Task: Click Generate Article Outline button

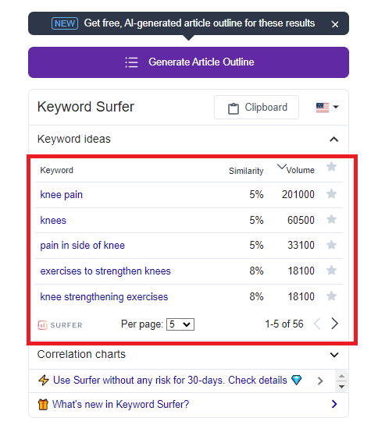Action: (x=188, y=62)
